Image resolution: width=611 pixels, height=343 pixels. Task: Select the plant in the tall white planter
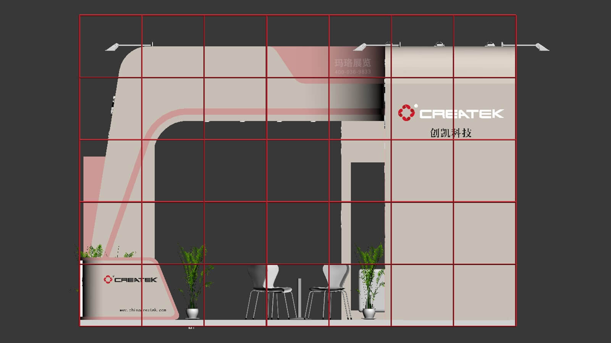[x=369, y=280]
